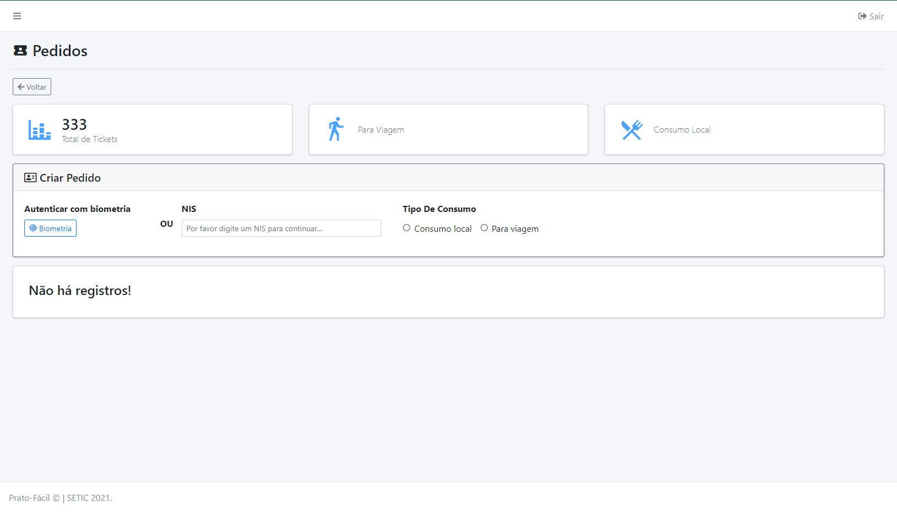The image size is (897, 513).
Task: Authenticate with the Biometria button
Action: (x=50, y=228)
